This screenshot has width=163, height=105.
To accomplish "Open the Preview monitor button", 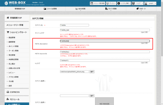I will click(111, 3).
